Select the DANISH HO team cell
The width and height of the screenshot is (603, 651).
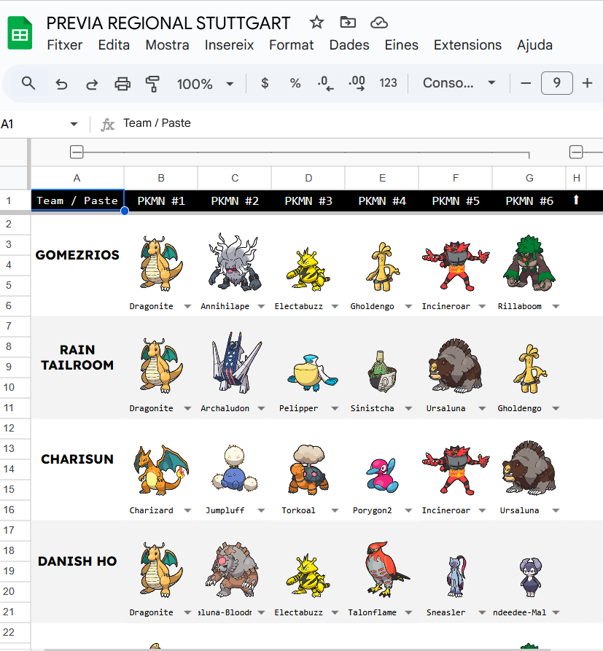(x=77, y=572)
